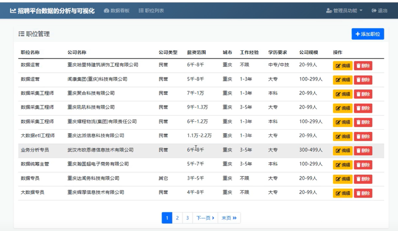
Task: Click the 职位管理 panel heading
Action: pyautogui.click(x=34, y=34)
